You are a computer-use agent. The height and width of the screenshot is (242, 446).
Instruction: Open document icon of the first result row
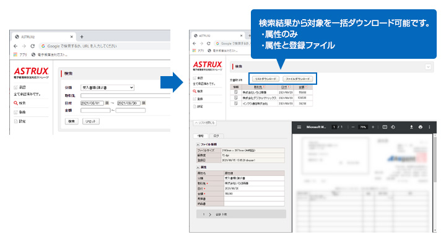236,92
